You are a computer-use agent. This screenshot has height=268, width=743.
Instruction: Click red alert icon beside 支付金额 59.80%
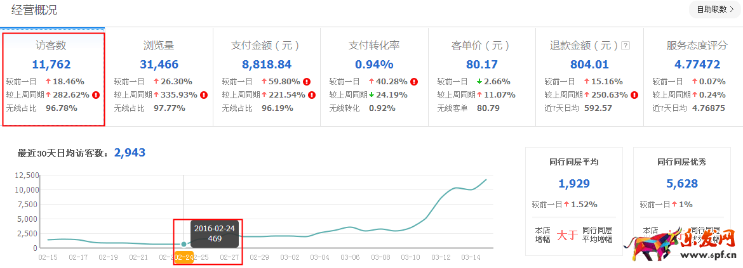click(x=306, y=82)
